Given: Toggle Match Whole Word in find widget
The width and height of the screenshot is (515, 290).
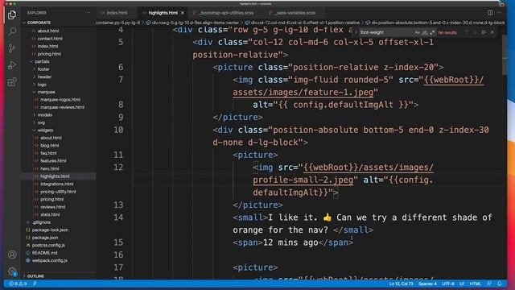Looking at the screenshot, I should click(x=425, y=32).
